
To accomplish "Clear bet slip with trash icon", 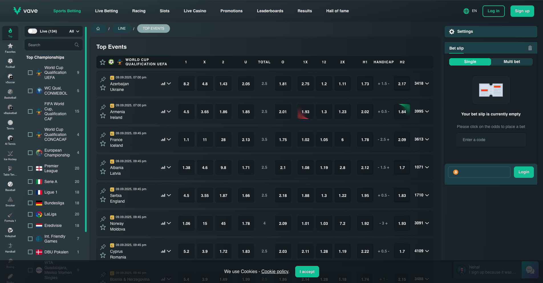I will (530, 48).
